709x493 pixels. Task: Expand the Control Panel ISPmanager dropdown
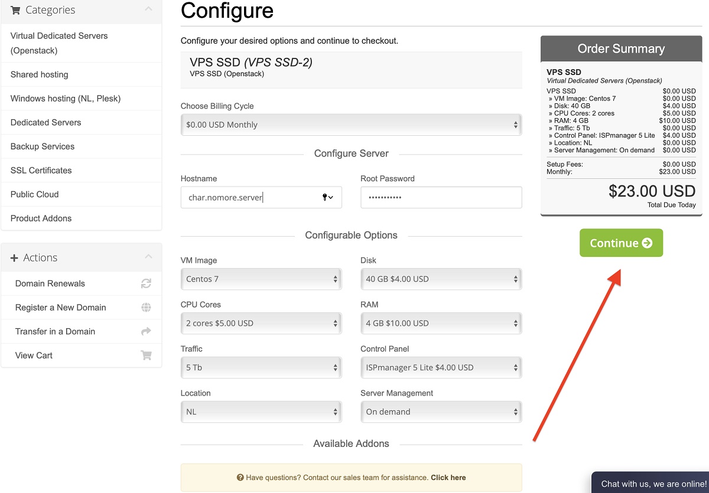[441, 368]
